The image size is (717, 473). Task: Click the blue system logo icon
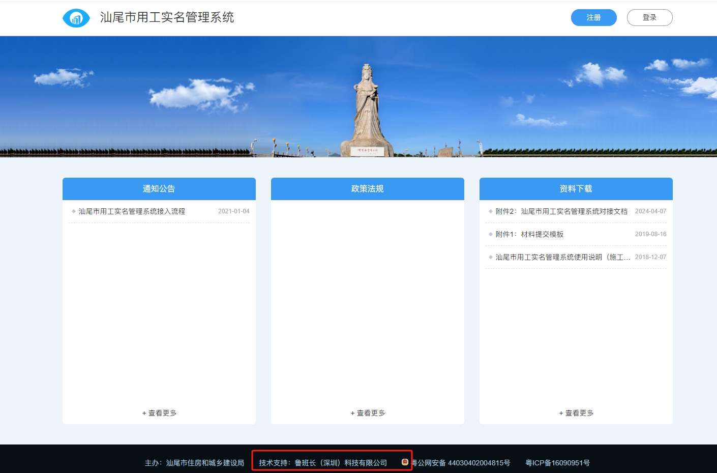[x=76, y=17]
